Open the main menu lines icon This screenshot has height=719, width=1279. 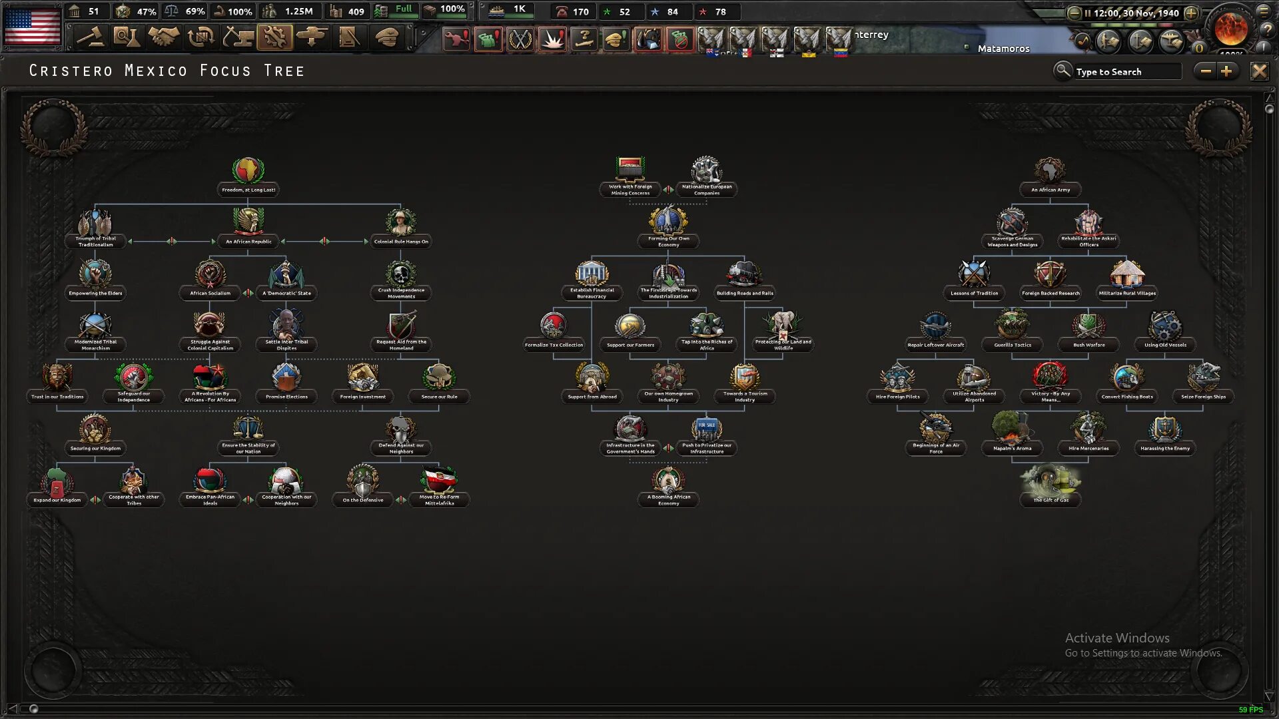coord(1264,11)
